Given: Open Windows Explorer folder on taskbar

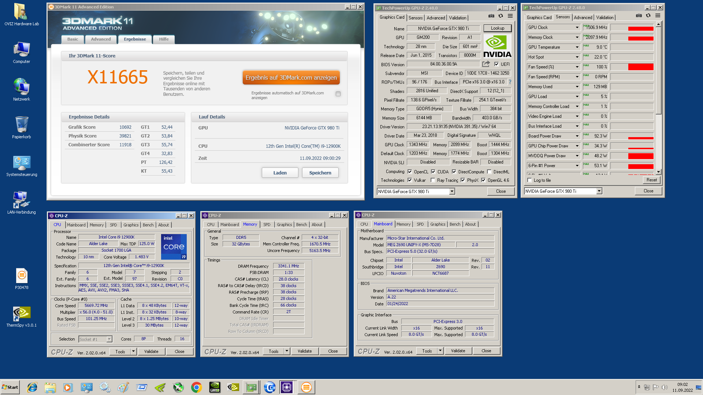Looking at the screenshot, I should 50,387.
